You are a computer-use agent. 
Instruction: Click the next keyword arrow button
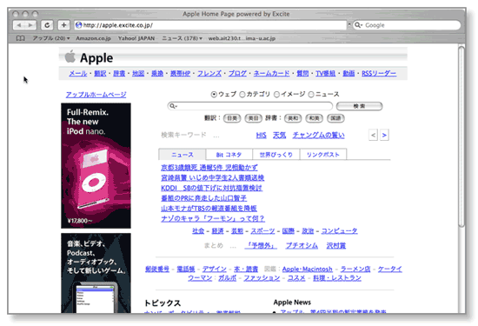pyautogui.click(x=384, y=135)
